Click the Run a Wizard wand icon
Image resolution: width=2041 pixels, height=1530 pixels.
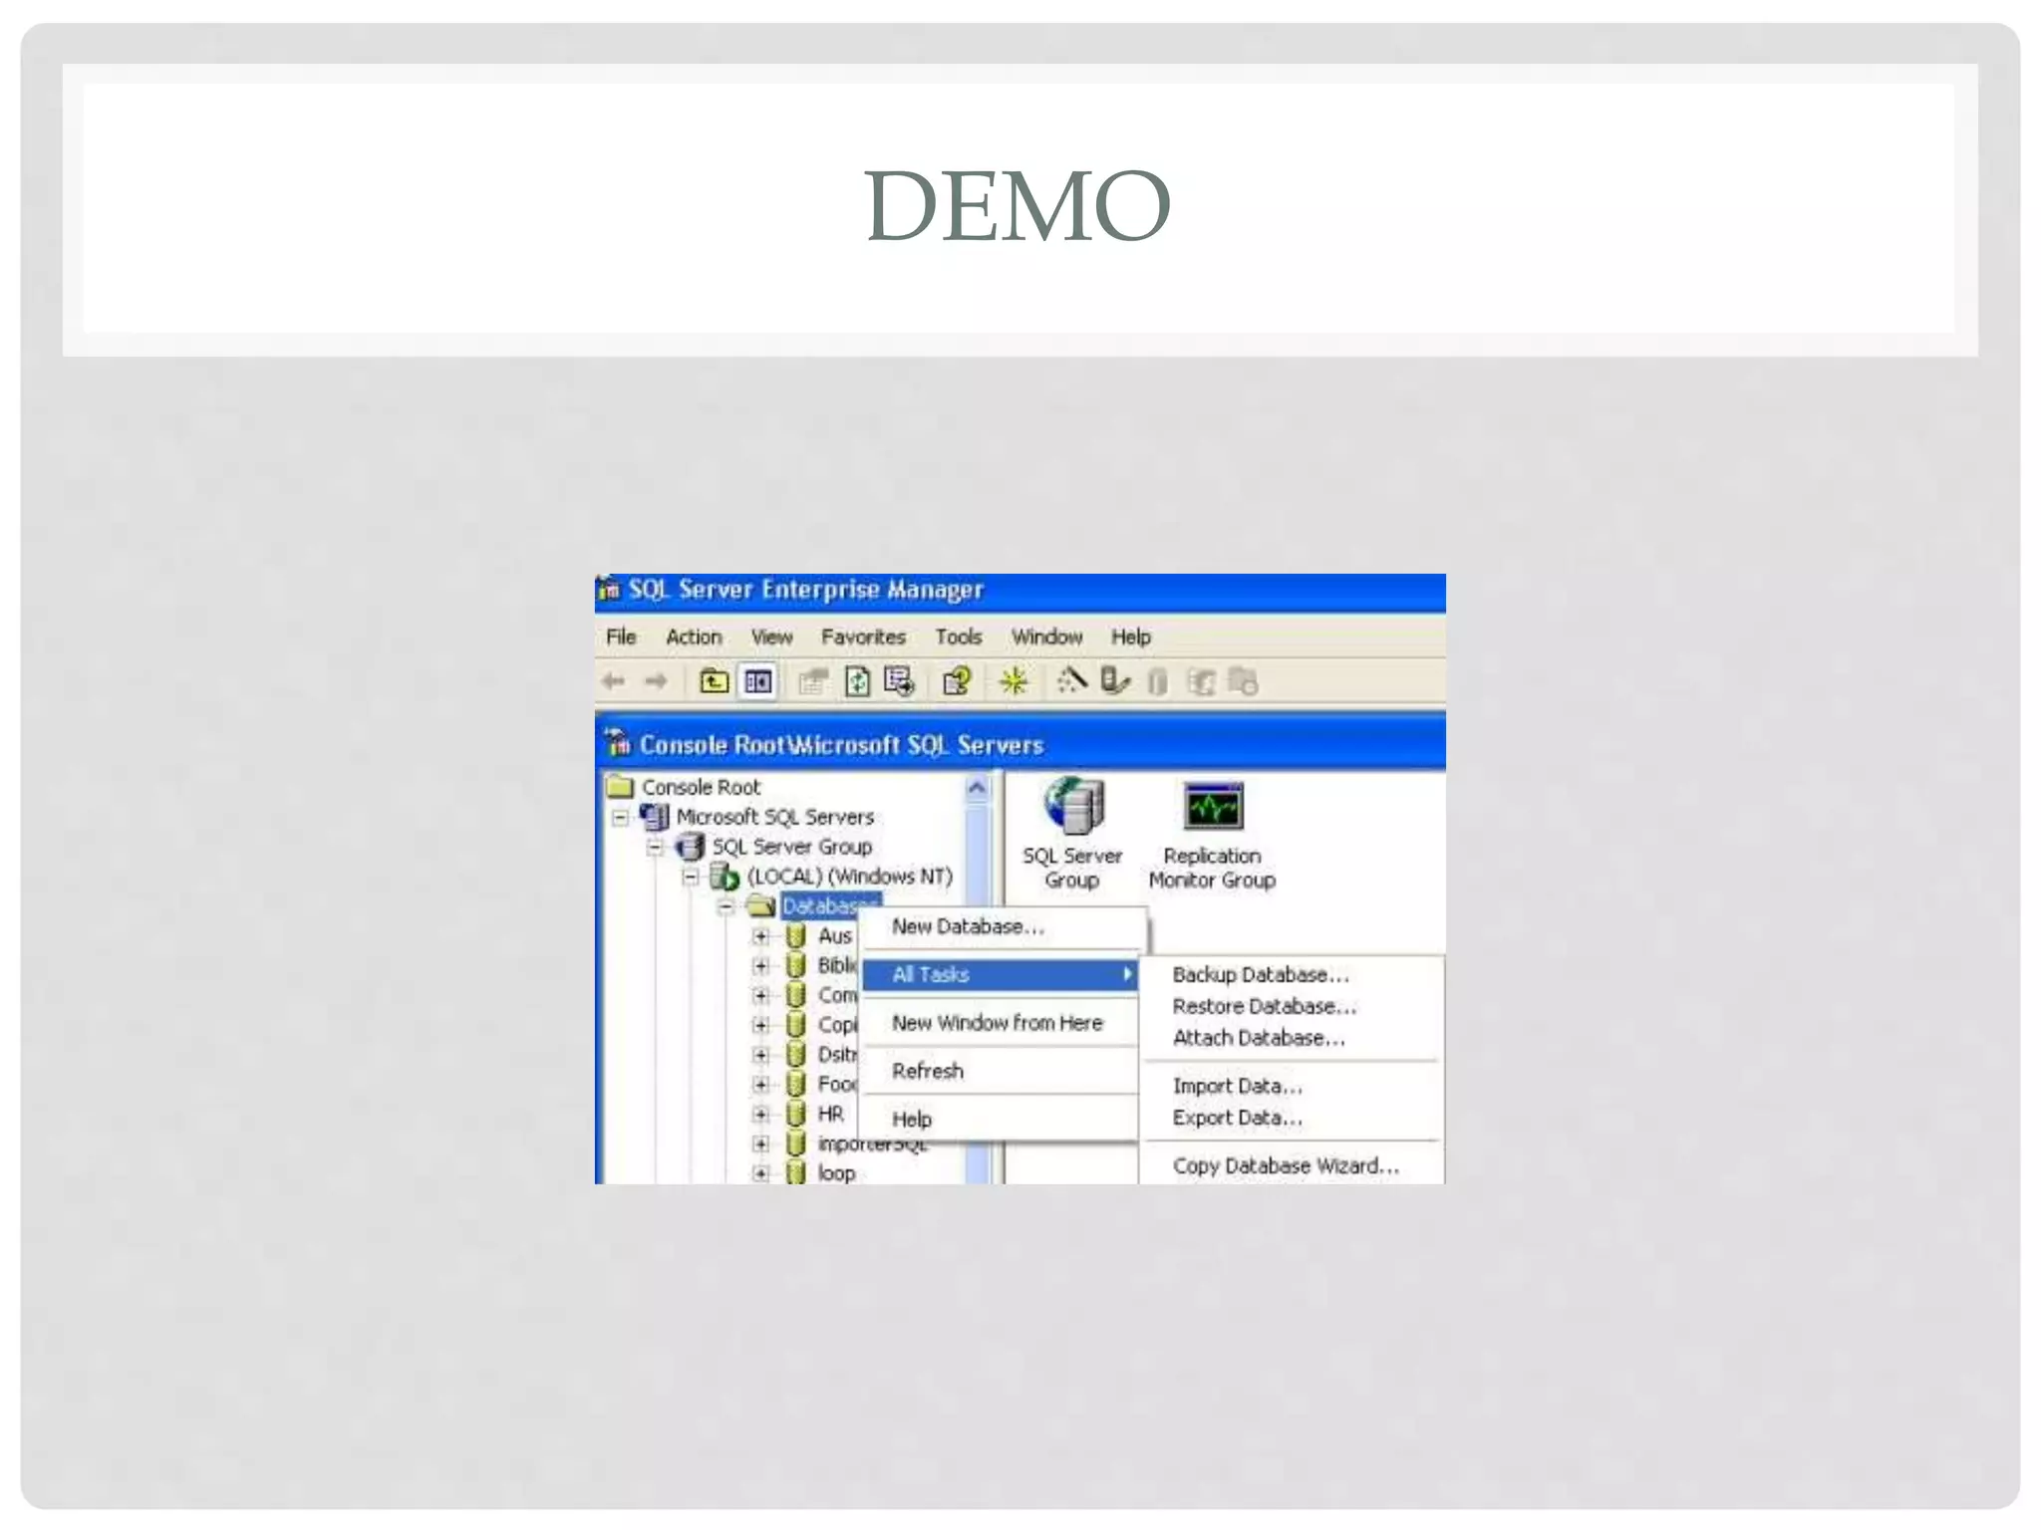click(x=1071, y=681)
